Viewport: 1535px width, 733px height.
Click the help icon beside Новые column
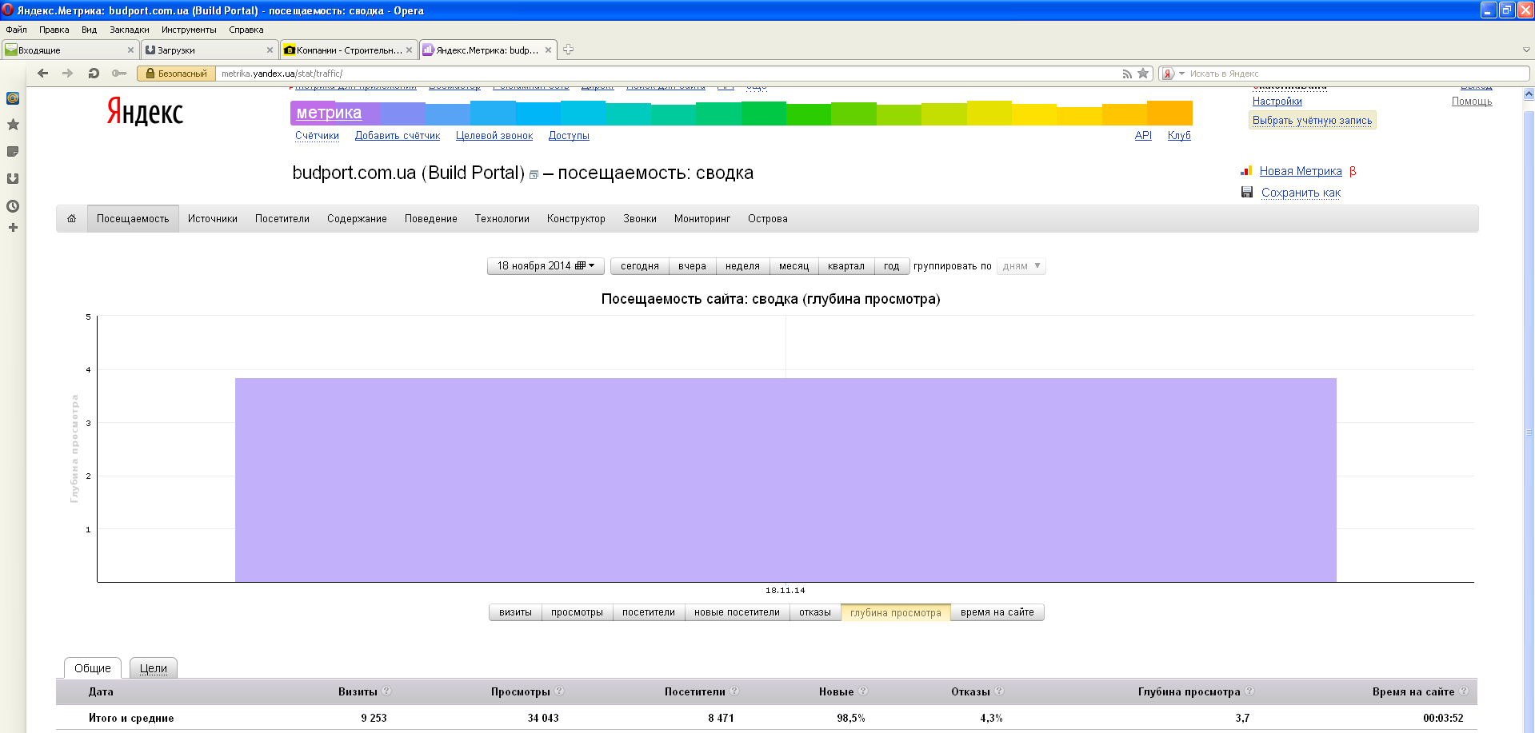tap(863, 691)
